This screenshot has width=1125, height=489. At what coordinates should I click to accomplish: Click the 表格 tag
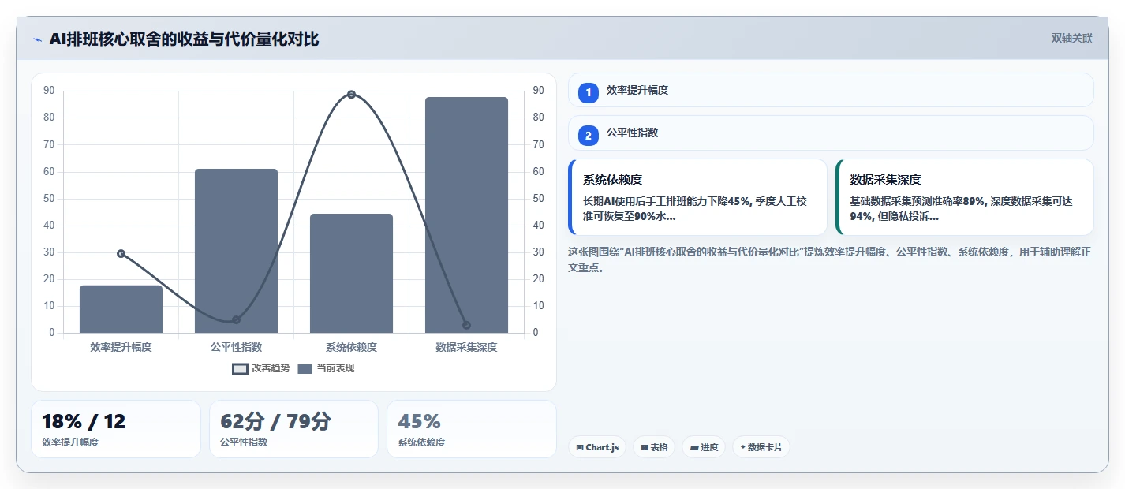654,447
